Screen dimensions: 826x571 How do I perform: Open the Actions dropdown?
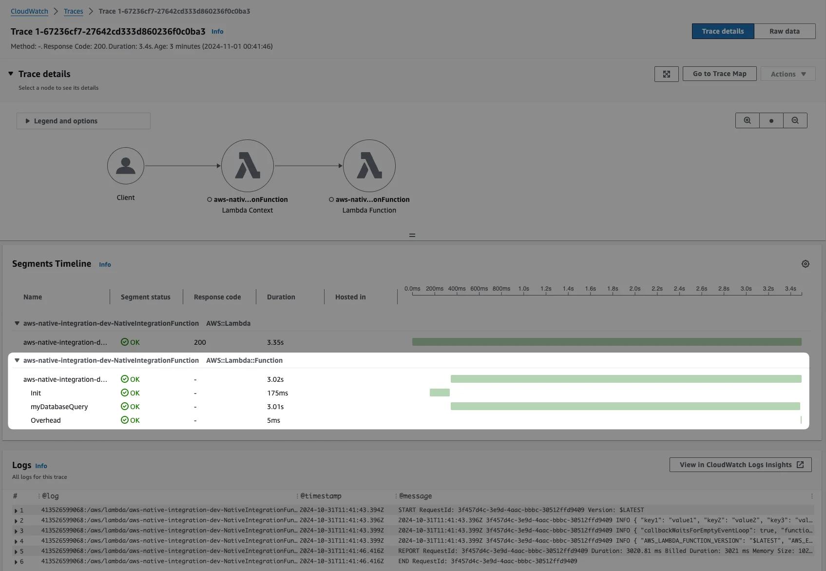coord(788,74)
